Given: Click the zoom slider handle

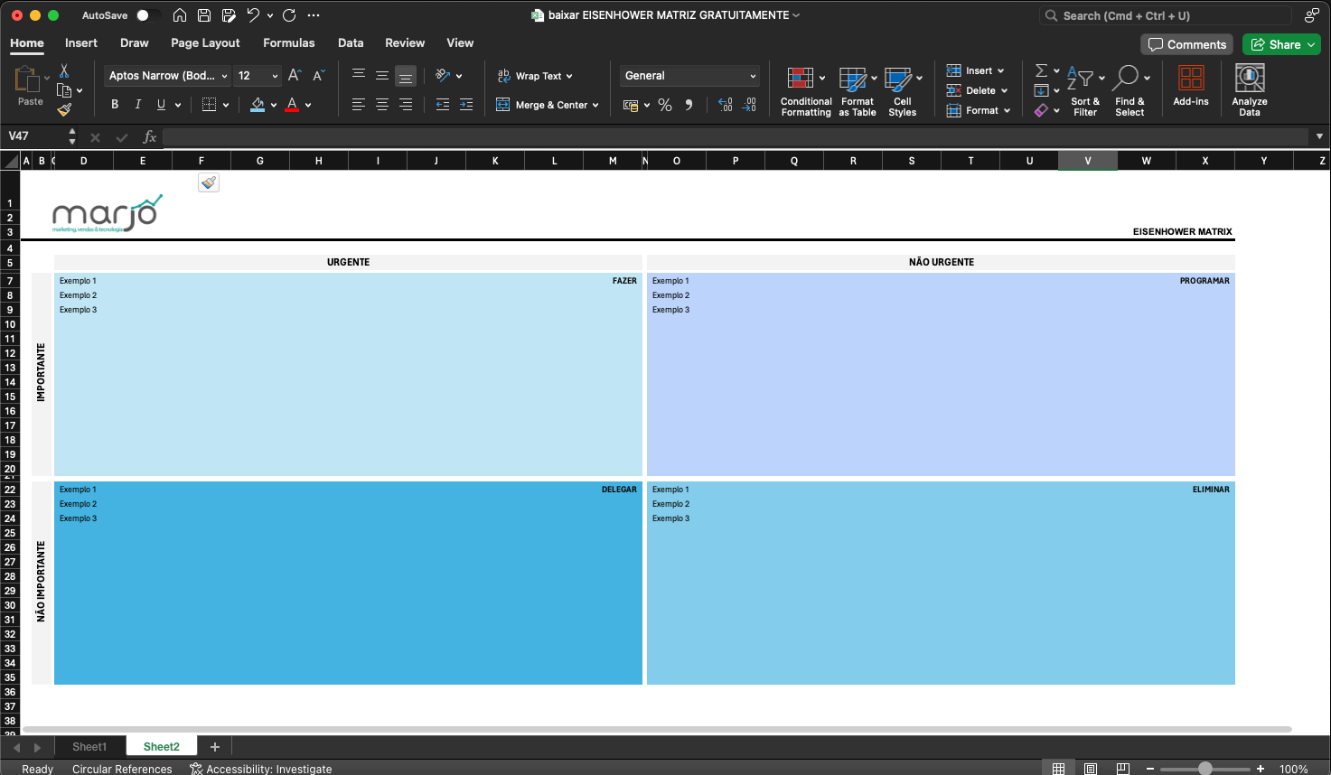Looking at the screenshot, I should coord(1205,769).
